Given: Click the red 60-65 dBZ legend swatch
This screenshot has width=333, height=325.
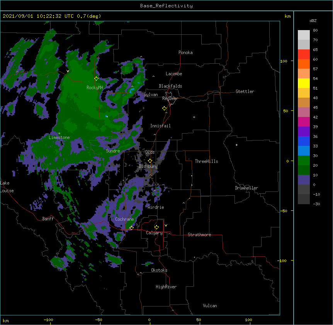Looking at the screenshot, I should click(304, 54).
